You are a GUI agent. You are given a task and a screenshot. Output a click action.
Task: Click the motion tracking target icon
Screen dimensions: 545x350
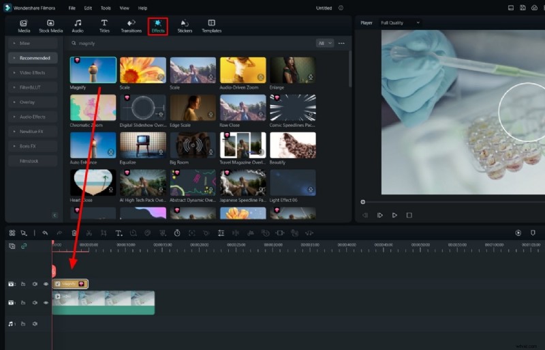(x=192, y=233)
